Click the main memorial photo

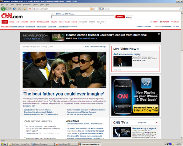click(64, 70)
